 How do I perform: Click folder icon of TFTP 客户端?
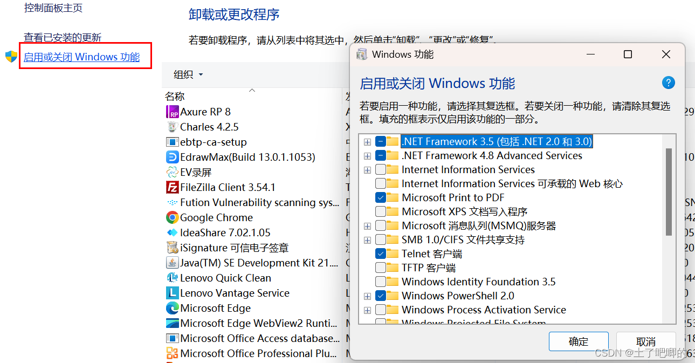click(393, 268)
